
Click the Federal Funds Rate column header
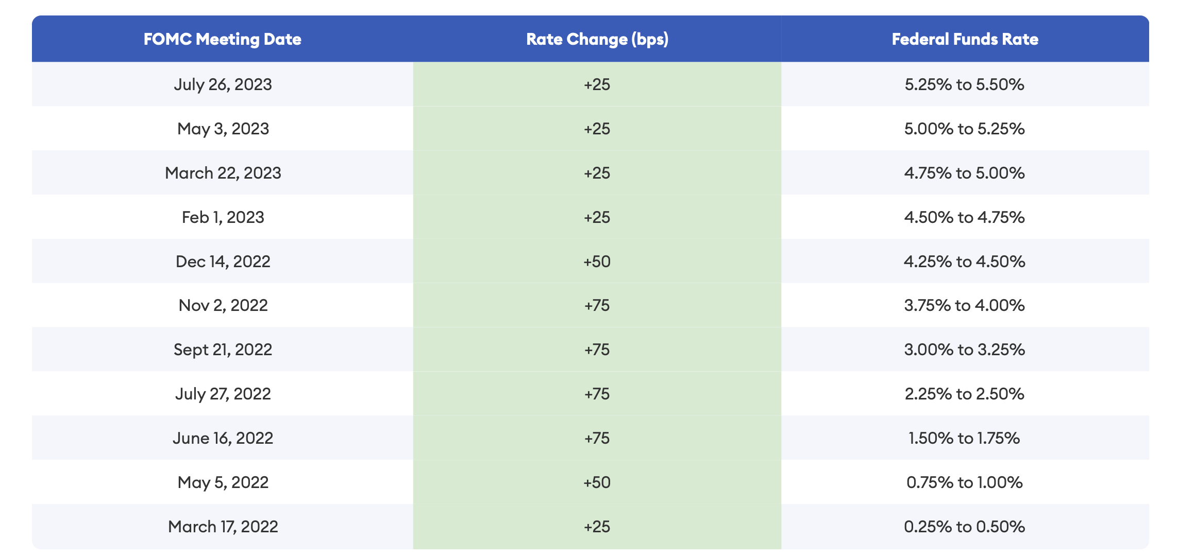click(965, 39)
